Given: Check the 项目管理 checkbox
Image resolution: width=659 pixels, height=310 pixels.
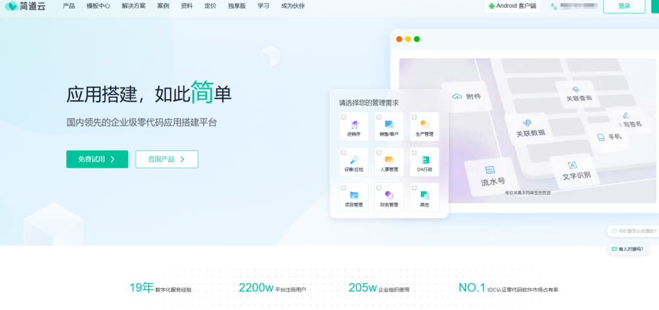Looking at the screenshot, I should point(344,188).
